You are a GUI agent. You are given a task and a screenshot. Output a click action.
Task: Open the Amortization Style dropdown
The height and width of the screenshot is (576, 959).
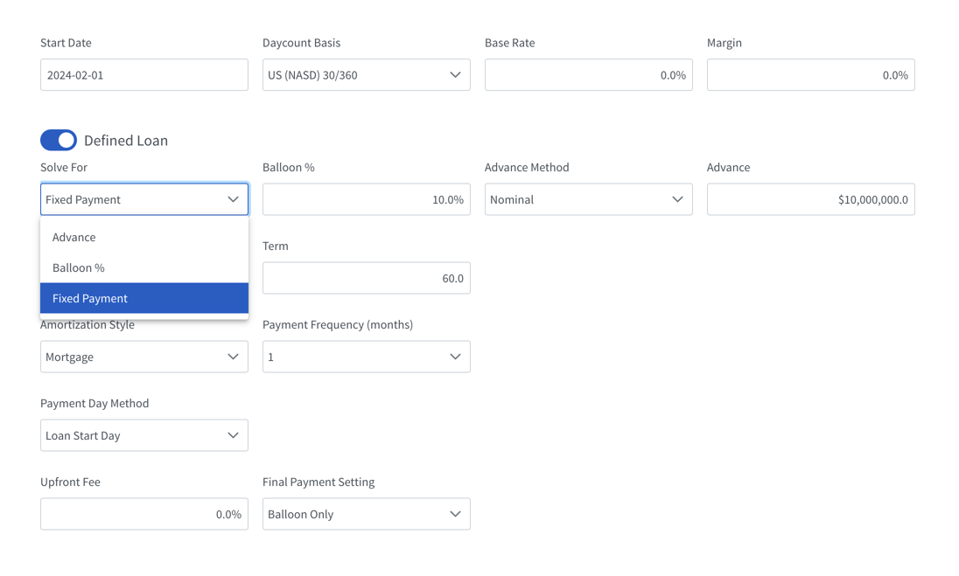144,357
